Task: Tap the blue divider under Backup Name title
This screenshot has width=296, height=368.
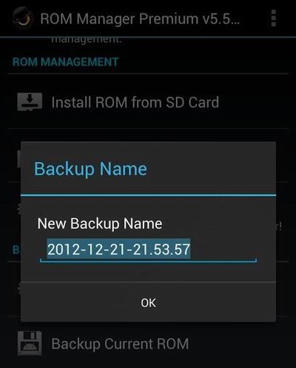Action: coord(148,195)
